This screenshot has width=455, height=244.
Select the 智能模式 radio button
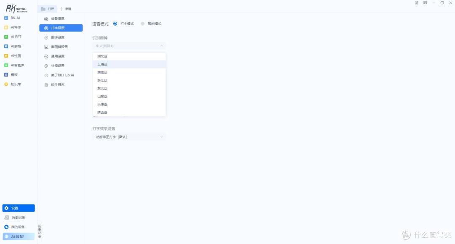click(x=142, y=24)
